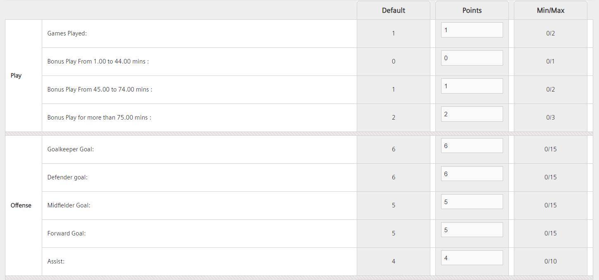Viewport: 599px width, 280px height.
Task: Click the Default column header
Action: (394, 10)
